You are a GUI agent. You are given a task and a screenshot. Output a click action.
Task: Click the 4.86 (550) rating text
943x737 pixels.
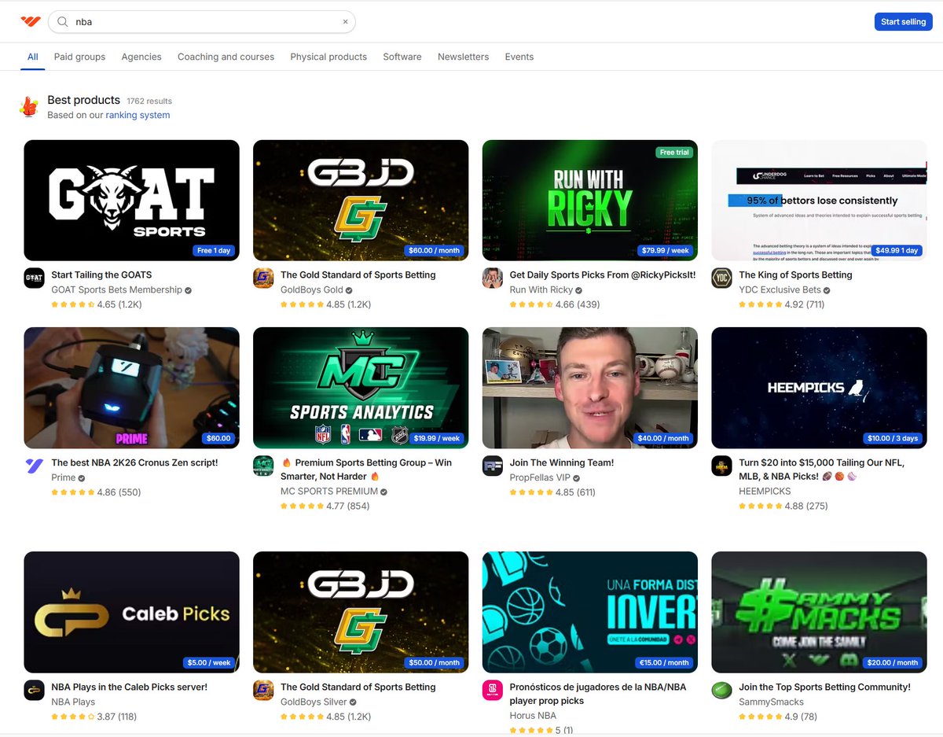pos(119,492)
